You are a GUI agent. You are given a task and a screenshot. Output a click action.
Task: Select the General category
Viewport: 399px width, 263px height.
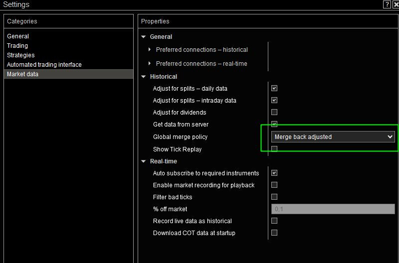point(18,36)
